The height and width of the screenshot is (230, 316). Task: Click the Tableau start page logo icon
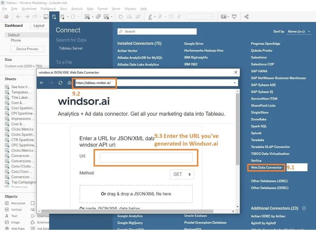pyautogui.click(x=6, y=17)
